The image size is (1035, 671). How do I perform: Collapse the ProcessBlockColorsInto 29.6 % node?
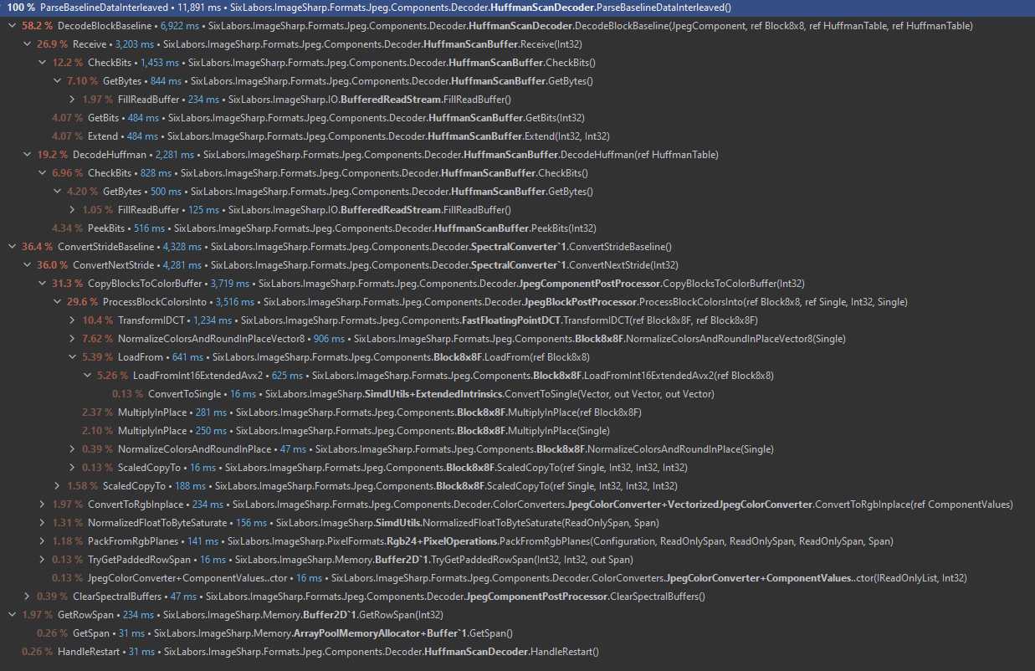[57, 302]
